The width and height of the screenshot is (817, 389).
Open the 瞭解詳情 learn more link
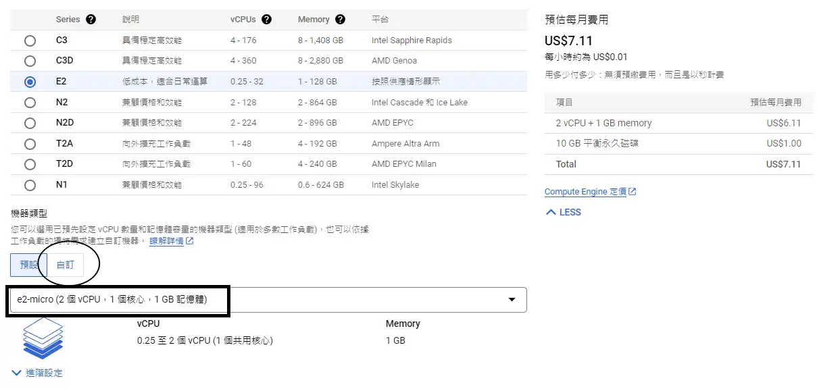166,241
